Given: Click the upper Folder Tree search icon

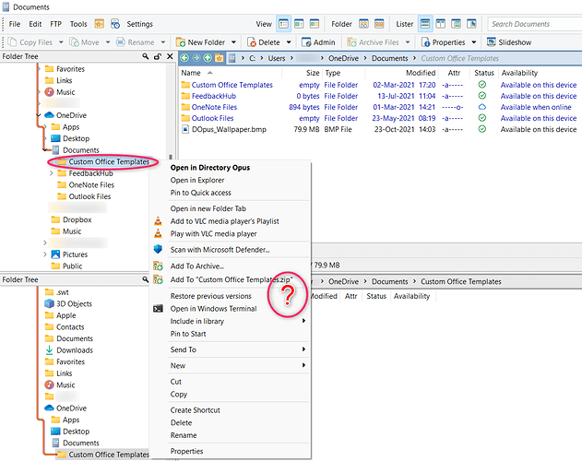Looking at the screenshot, I should 146,56.
